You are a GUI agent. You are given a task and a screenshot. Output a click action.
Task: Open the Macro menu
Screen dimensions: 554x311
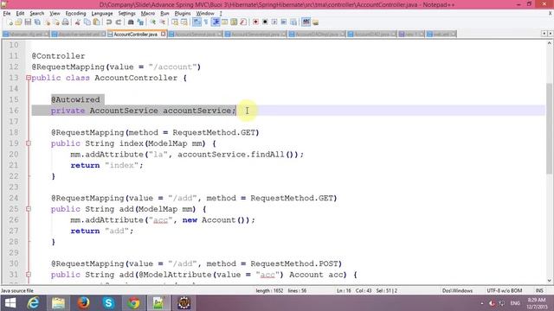[148, 14]
